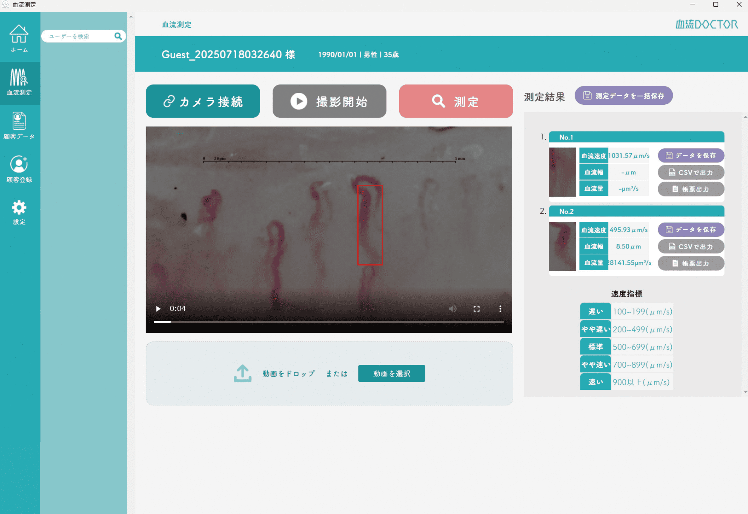Click the user search magnifier icon
This screenshot has width=748, height=514.
[x=118, y=36]
